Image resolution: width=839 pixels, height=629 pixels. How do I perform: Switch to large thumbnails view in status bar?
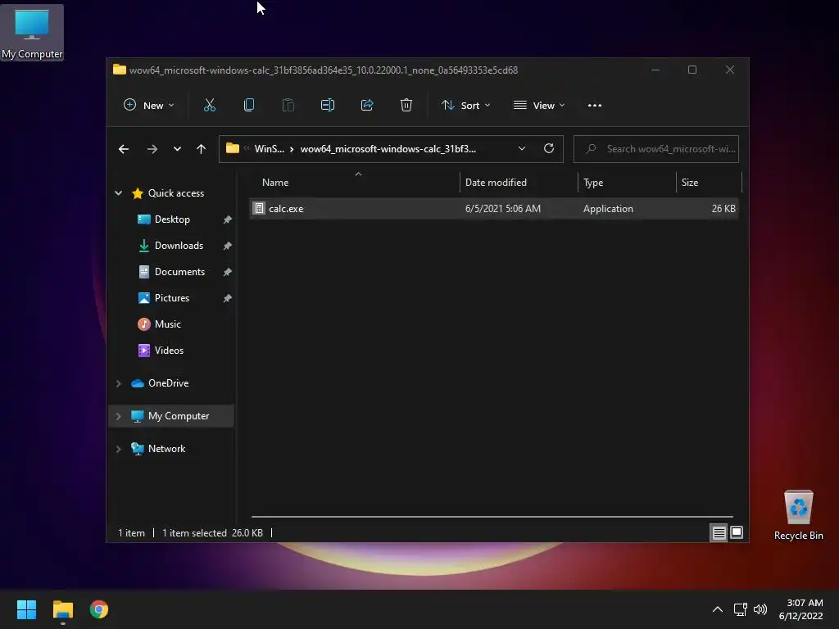[737, 532]
